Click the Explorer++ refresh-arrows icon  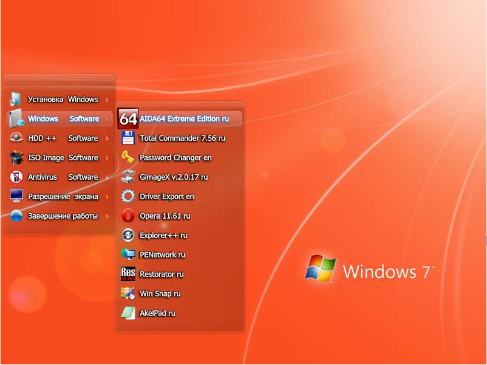tap(128, 235)
